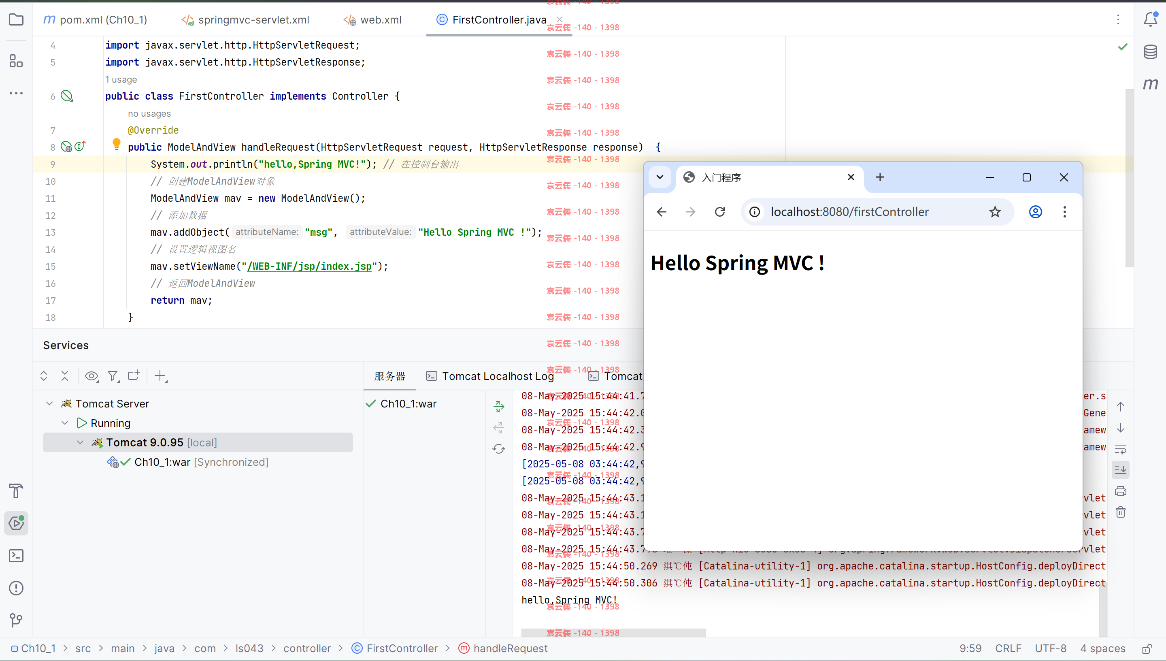
Task: Expand all services in Services toolbar
Action: 44,376
